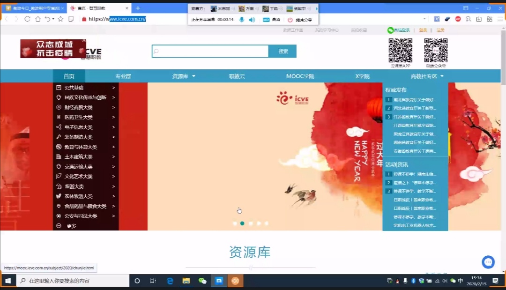Click the HD quality setting in sharing bar
506x290 pixels.
(x=266, y=20)
